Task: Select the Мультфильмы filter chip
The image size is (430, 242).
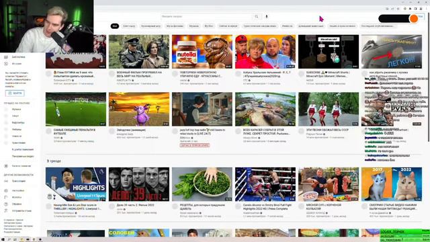Action: point(175,26)
